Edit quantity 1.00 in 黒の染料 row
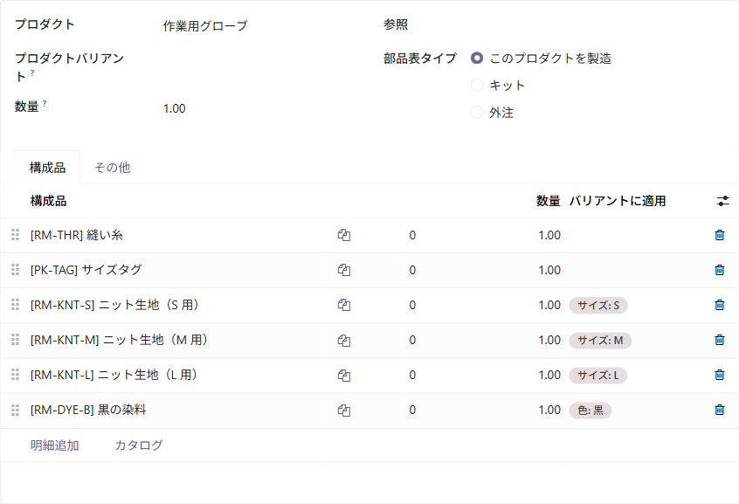The width and height of the screenshot is (739, 504). coord(549,410)
